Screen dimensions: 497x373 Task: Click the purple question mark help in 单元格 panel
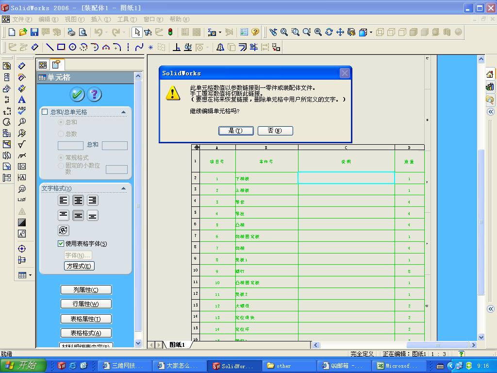coord(94,94)
